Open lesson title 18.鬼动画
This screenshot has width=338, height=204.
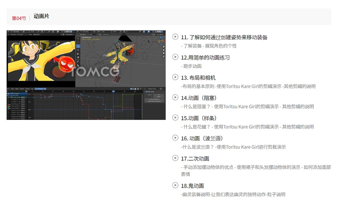point(192,186)
